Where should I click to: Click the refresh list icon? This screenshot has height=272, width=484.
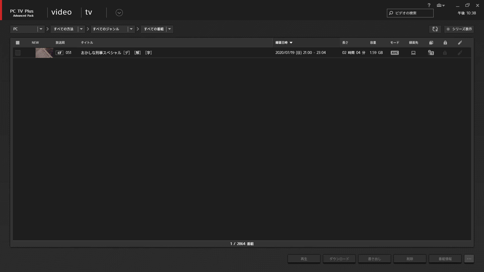pos(435,29)
